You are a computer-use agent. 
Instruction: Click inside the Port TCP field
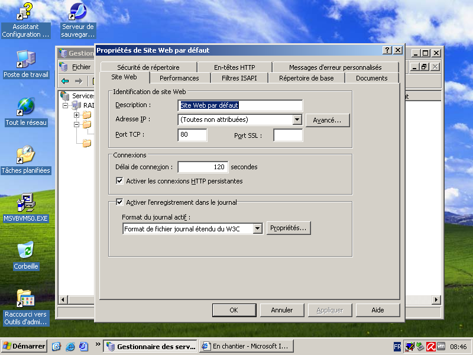[192, 135]
